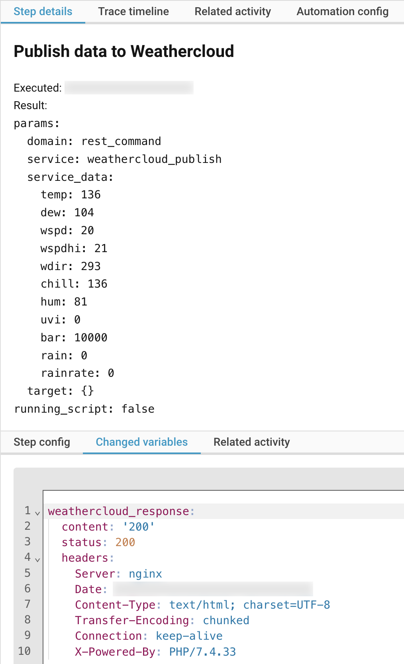Open the Trace timeline tab
Screen dimensions: 404x664
(133, 12)
